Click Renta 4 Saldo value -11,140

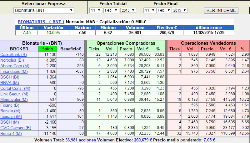pyautogui.click(x=49, y=134)
